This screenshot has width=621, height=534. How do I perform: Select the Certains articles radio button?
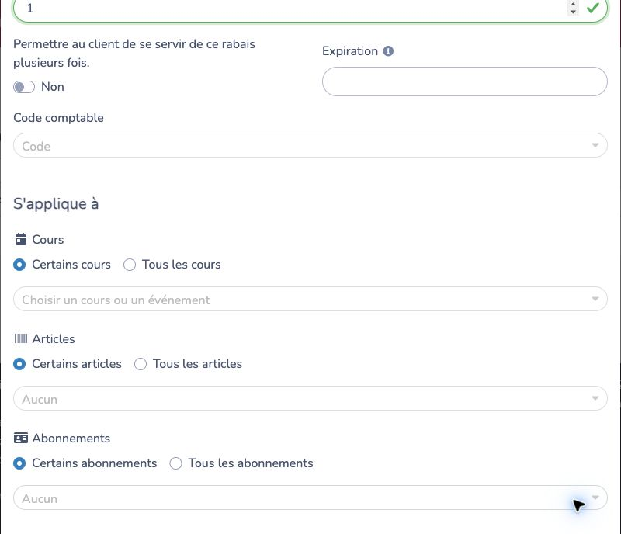click(x=19, y=364)
